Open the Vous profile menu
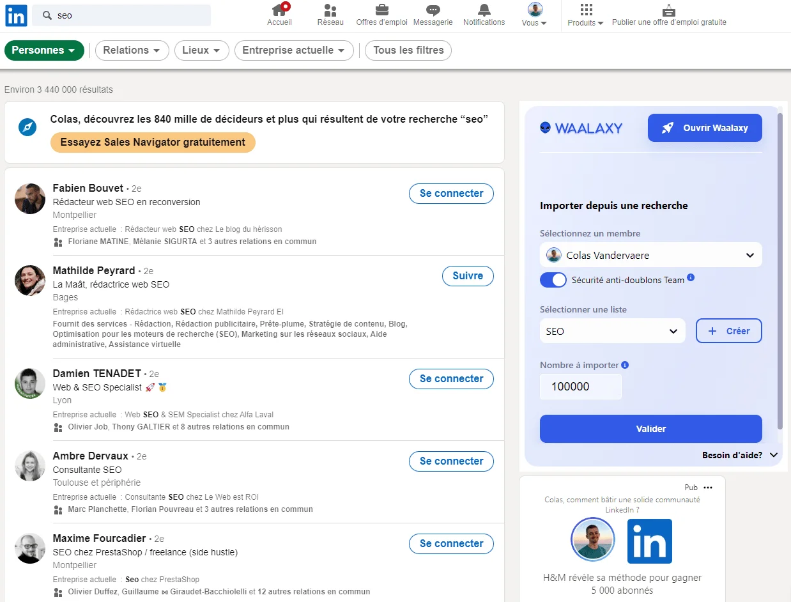Screen dimensions: 791x602 (535, 15)
